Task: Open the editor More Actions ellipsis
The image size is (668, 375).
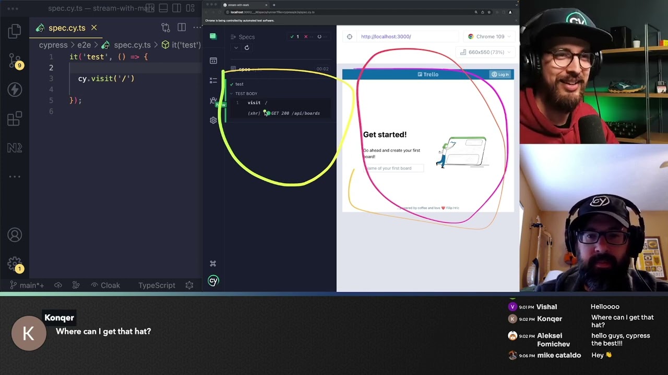Action: (x=197, y=28)
